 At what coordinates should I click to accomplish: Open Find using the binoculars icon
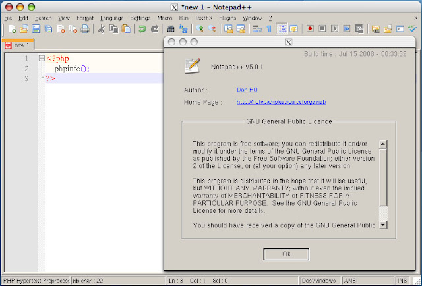tap(171, 29)
